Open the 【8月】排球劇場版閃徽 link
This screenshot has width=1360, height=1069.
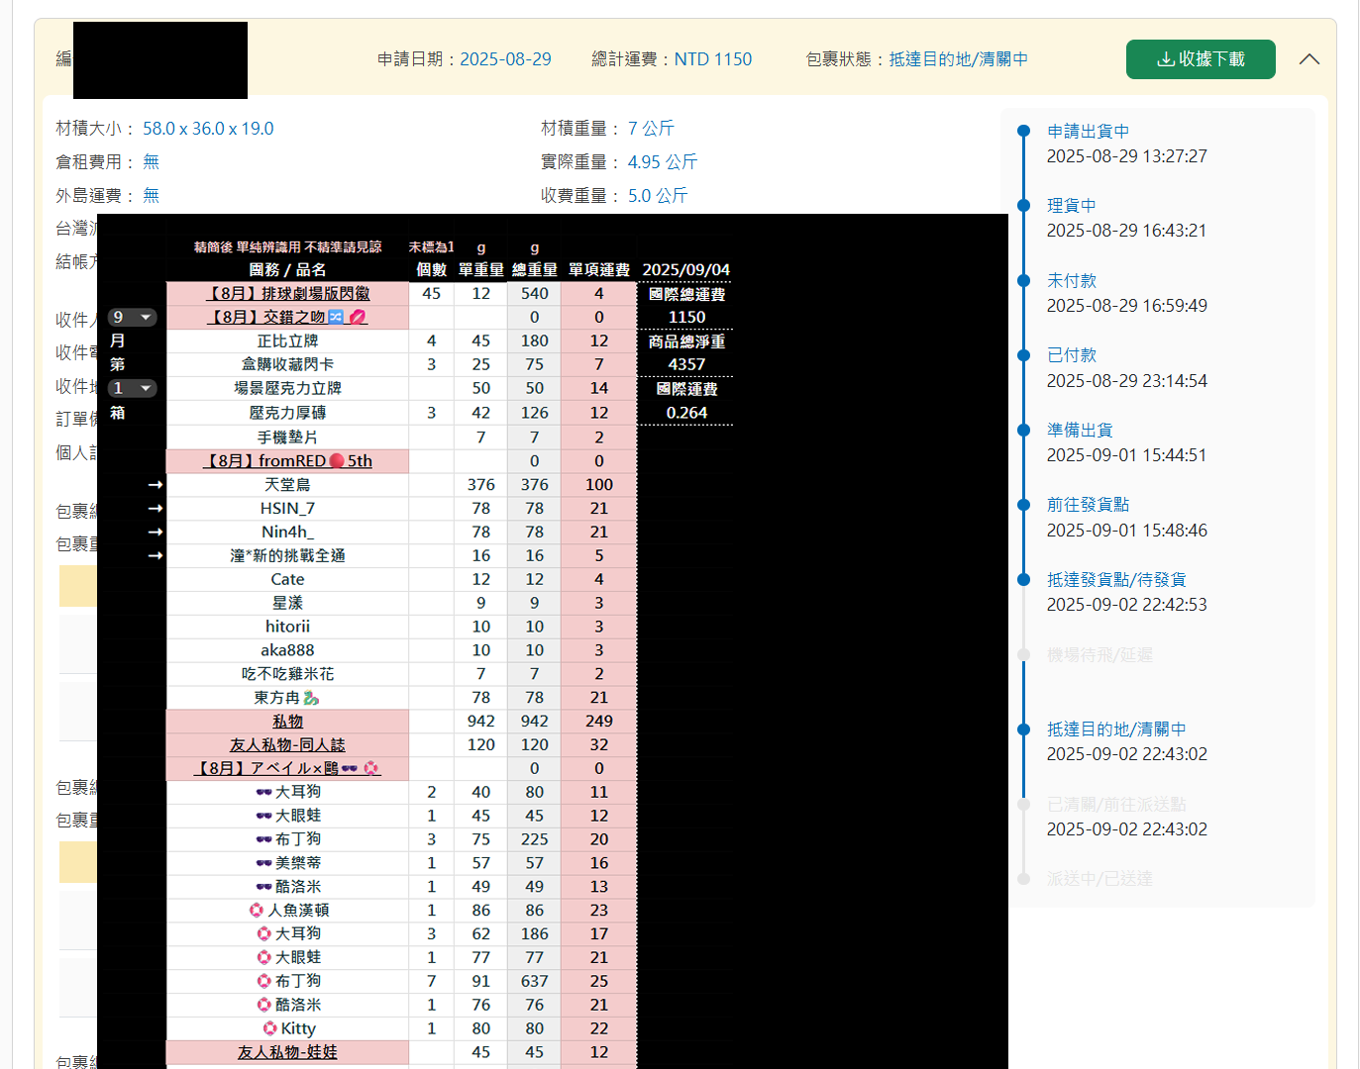pyautogui.click(x=287, y=294)
